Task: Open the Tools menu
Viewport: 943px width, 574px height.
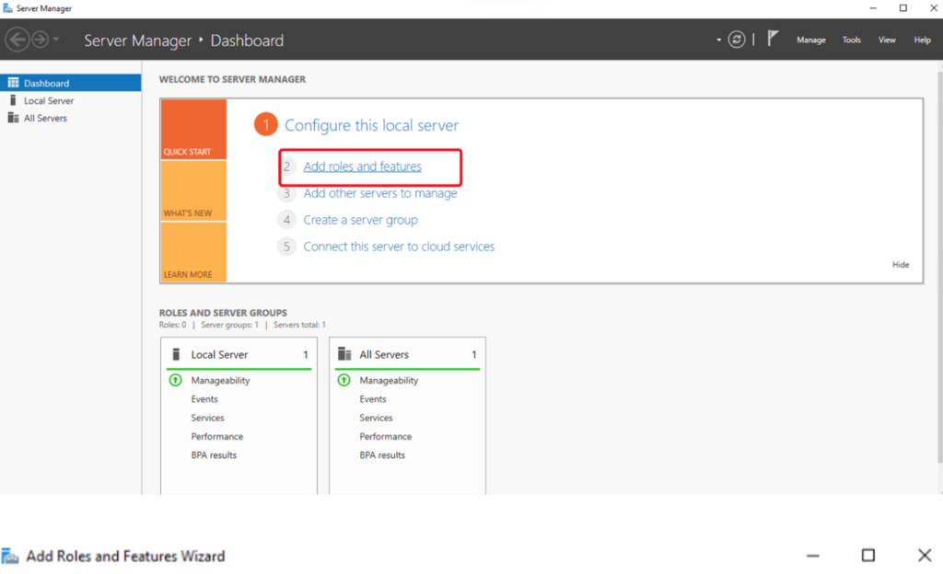Action: click(x=852, y=40)
